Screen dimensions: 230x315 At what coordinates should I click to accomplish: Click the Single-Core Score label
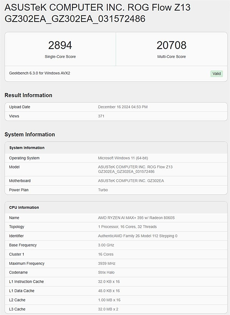[x=60, y=57]
